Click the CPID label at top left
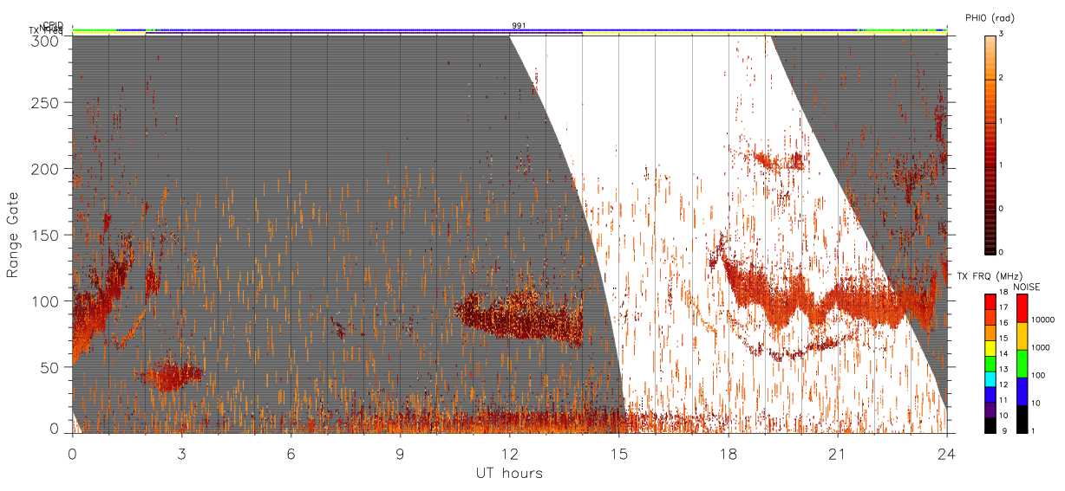The width and height of the screenshot is (1065, 491). [x=53, y=25]
